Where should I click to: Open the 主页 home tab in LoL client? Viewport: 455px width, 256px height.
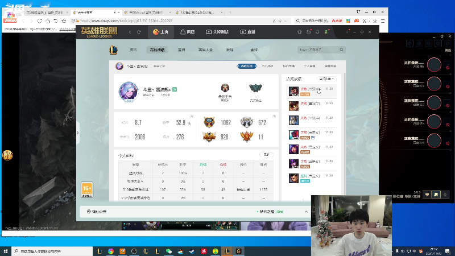tap(161, 32)
